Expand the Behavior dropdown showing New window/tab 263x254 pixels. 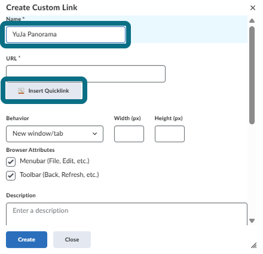(54, 134)
